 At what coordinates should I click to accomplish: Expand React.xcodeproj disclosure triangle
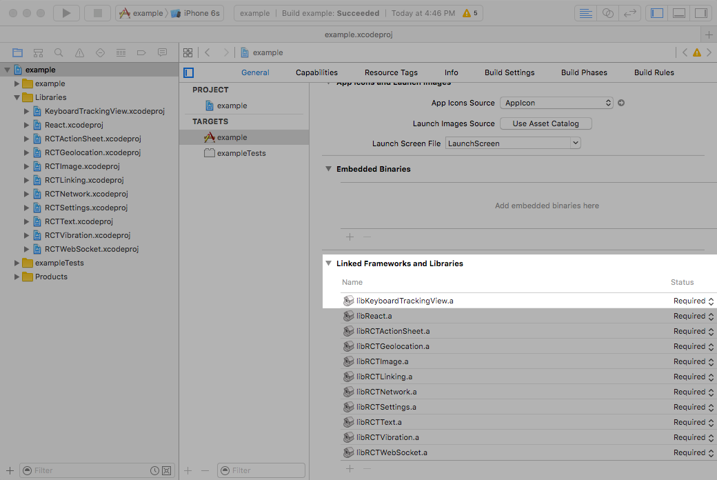(x=26, y=125)
